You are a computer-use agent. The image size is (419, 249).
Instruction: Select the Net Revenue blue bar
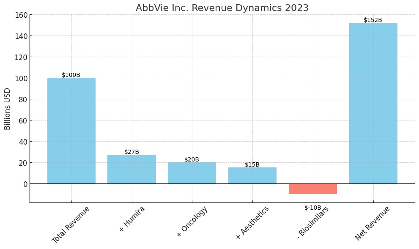pos(373,103)
